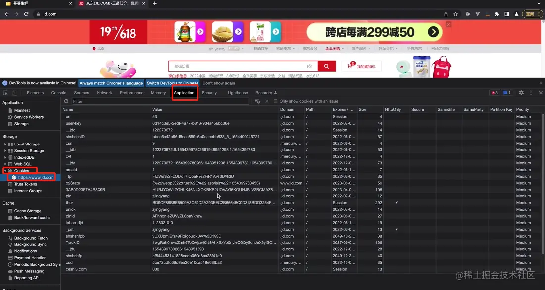545x290 pixels.
Task: Open the browser side panel icon
Action: click(507, 14)
